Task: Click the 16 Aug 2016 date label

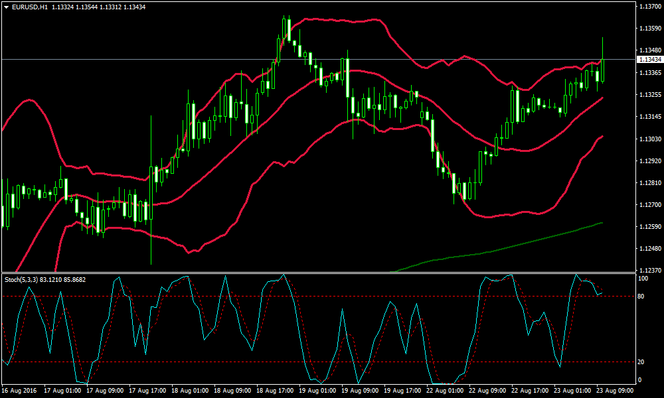Action: coord(19,391)
